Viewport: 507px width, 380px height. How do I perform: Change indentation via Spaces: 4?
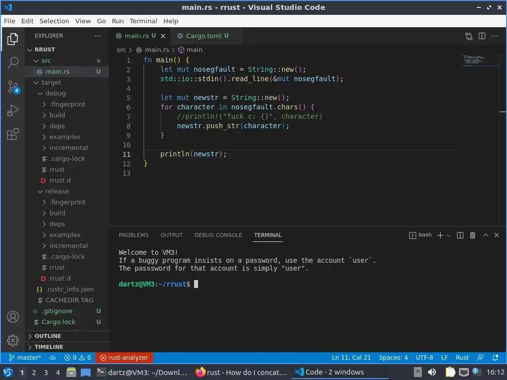click(393, 358)
